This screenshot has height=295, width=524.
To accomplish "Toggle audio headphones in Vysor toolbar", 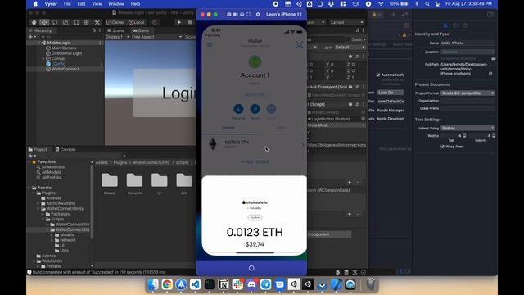I will [242, 15].
